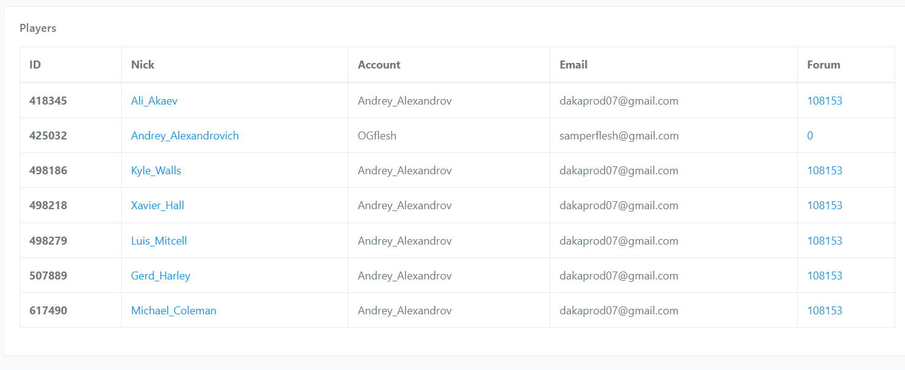
Task: View the Gerd_Harley player details
Action: (160, 276)
